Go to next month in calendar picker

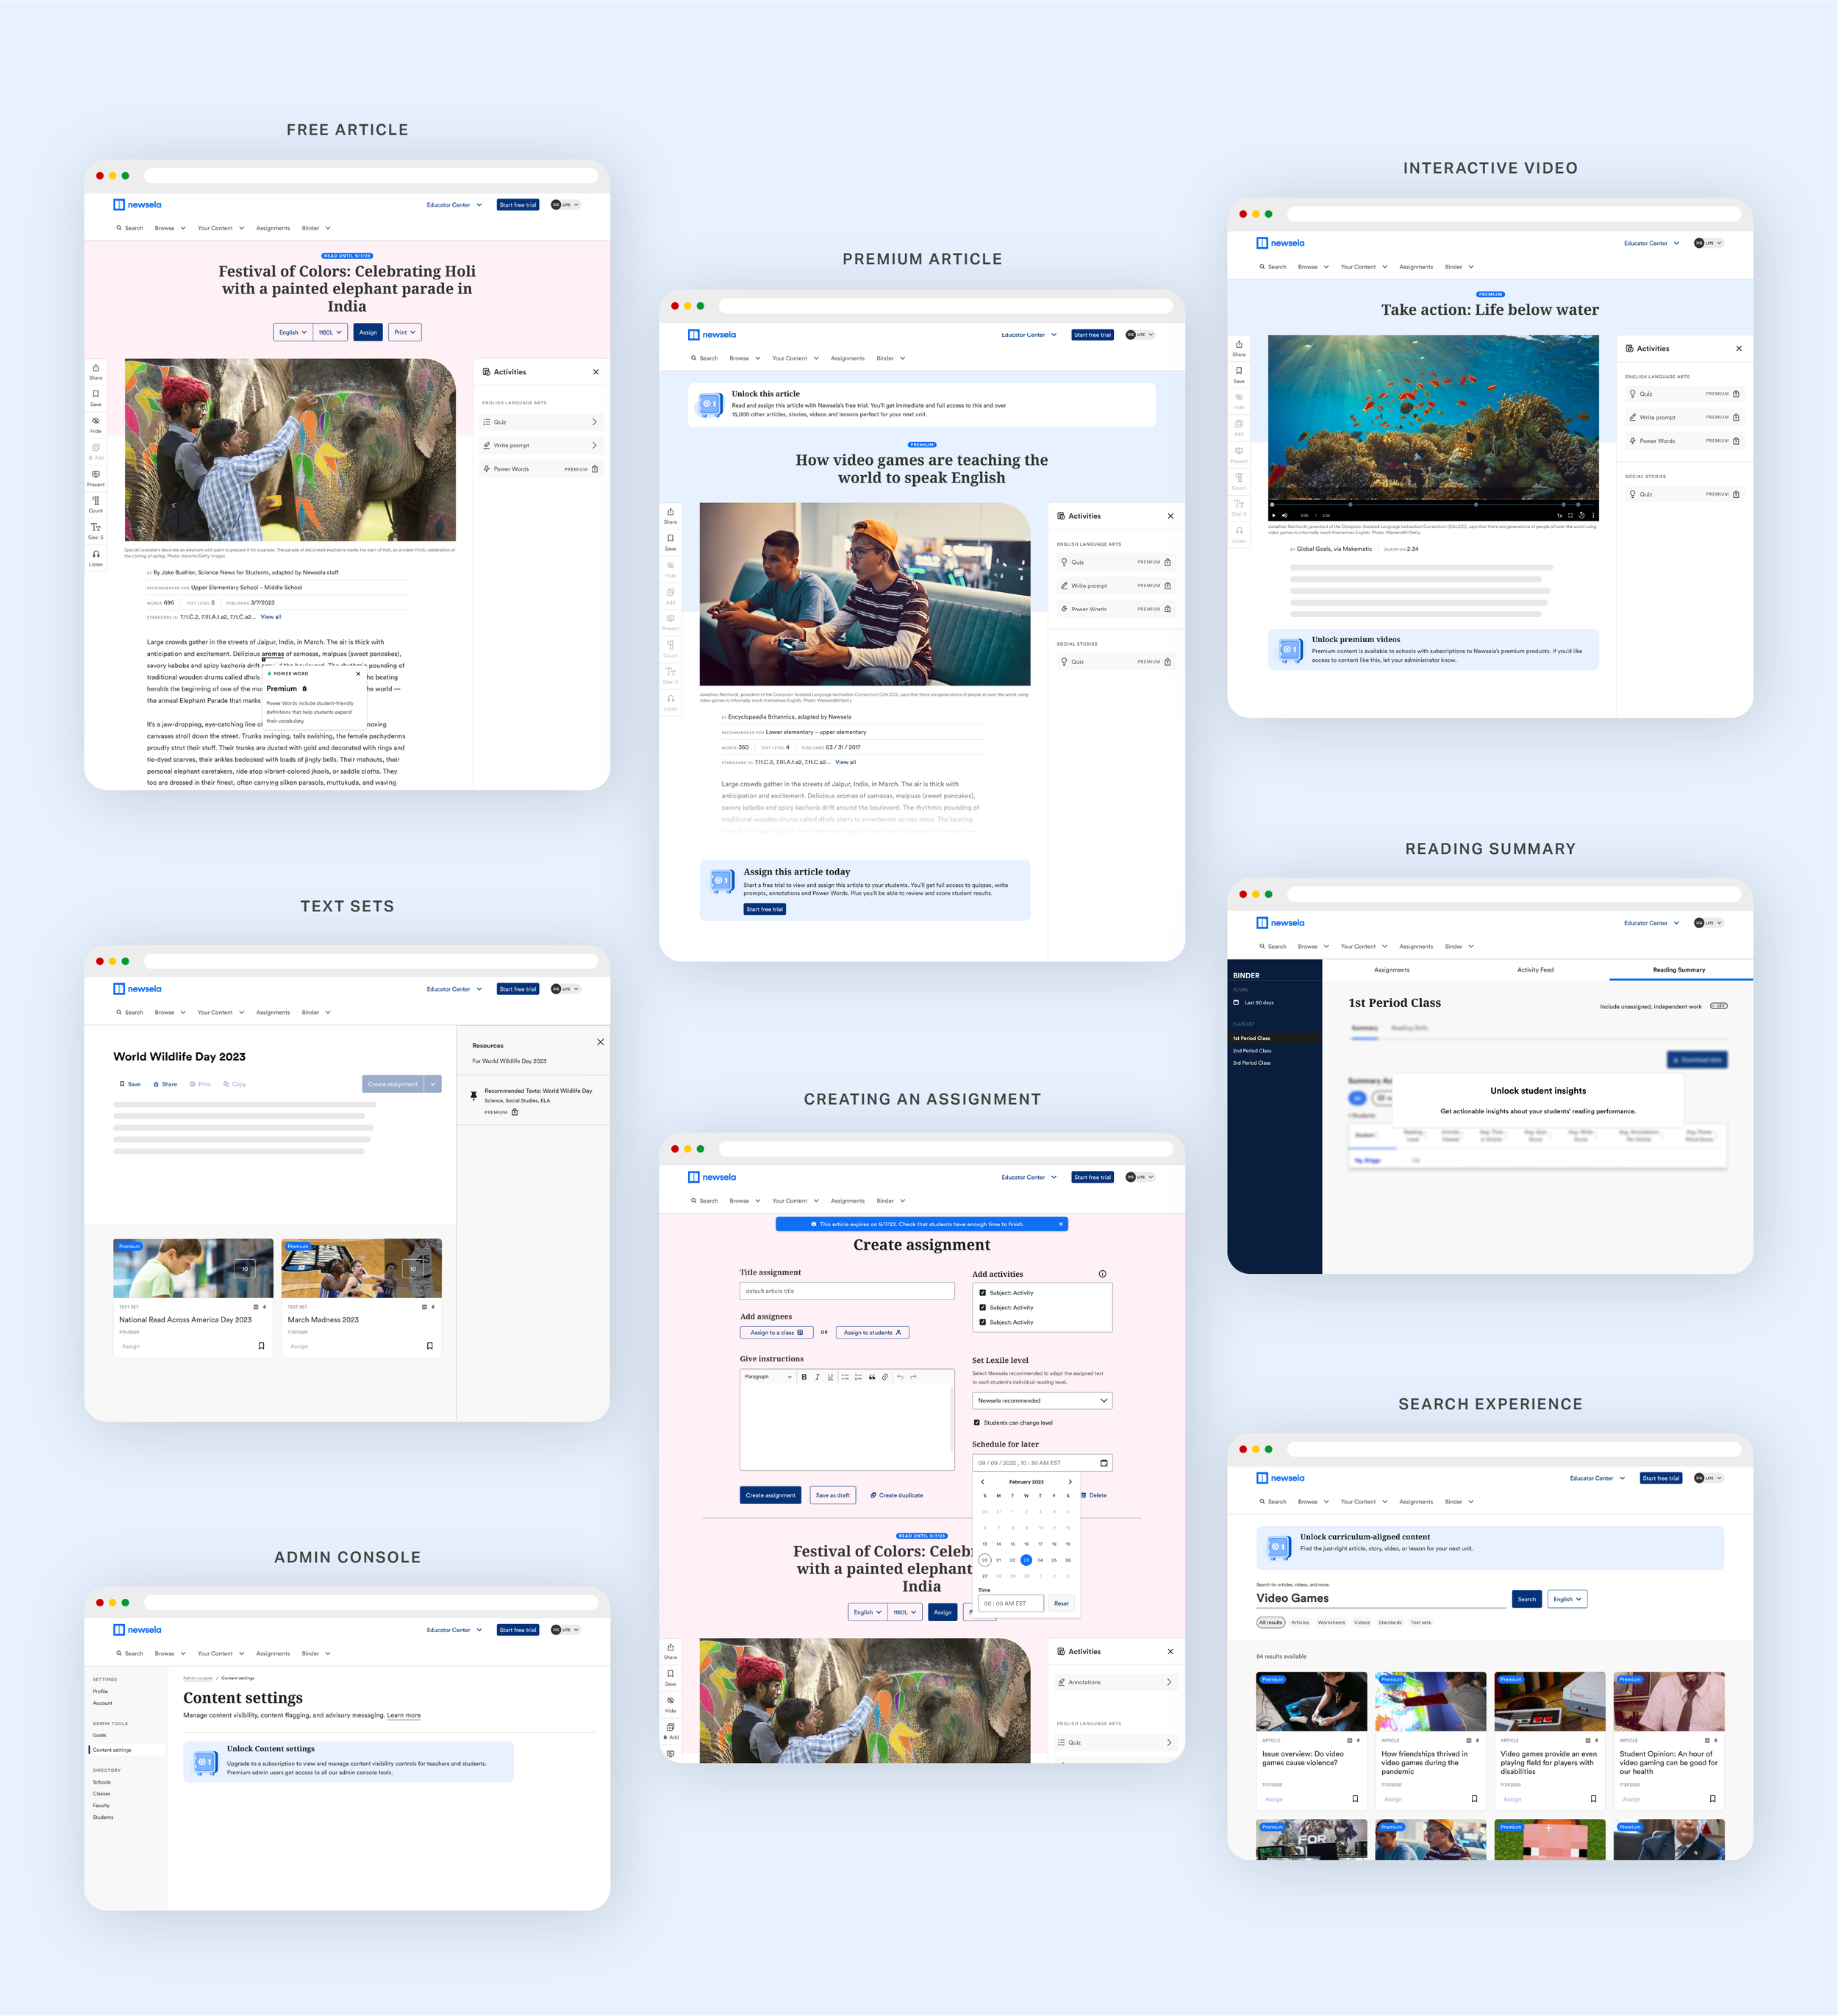pos(1070,1482)
